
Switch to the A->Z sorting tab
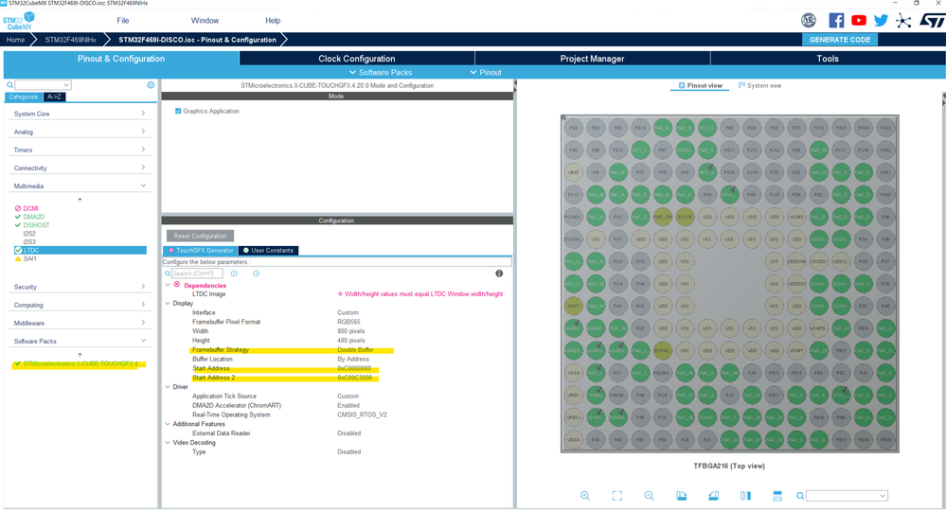click(54, 97)
